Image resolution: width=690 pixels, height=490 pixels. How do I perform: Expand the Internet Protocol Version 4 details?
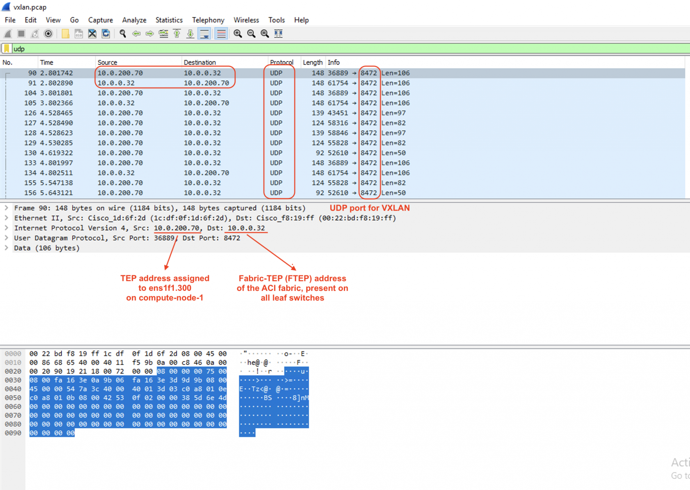point(7,228)
